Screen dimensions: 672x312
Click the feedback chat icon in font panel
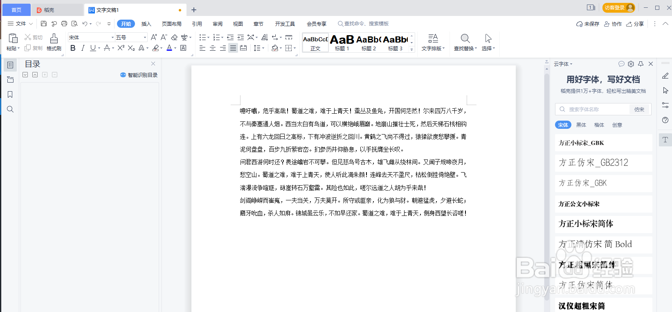[621, 64]
